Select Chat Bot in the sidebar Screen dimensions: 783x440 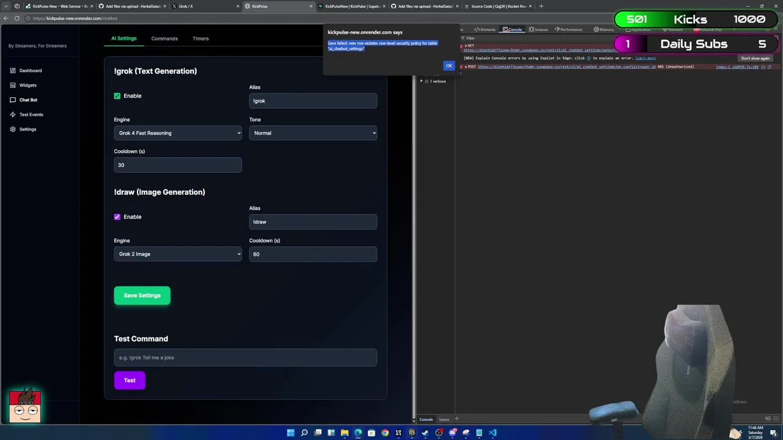[24, 100]
